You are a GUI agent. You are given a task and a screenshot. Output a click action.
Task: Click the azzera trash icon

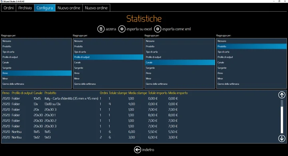click(101, 29)
